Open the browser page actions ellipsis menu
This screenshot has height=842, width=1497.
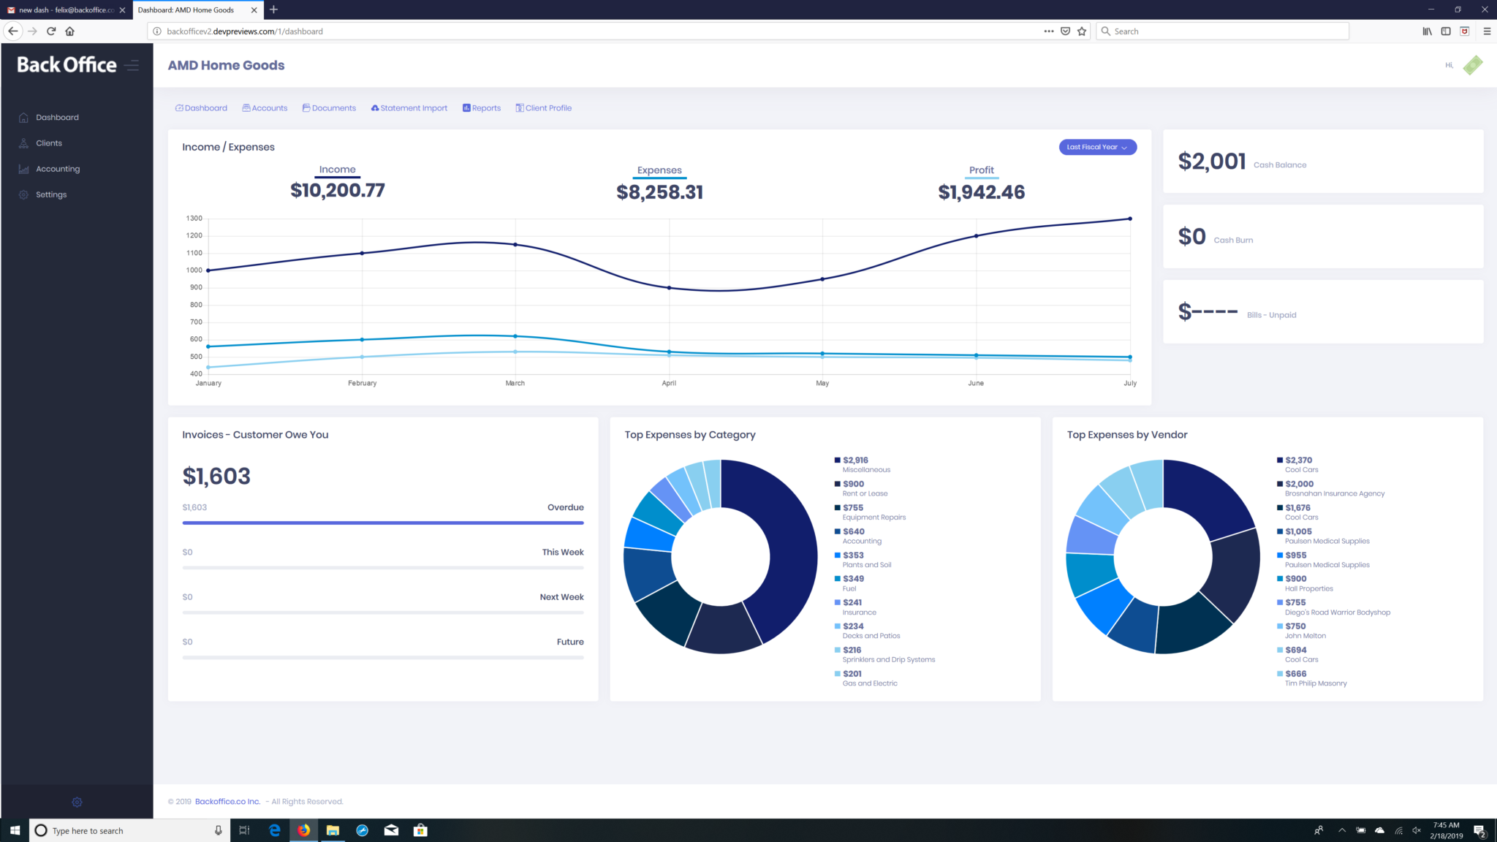pos(1049,31)
